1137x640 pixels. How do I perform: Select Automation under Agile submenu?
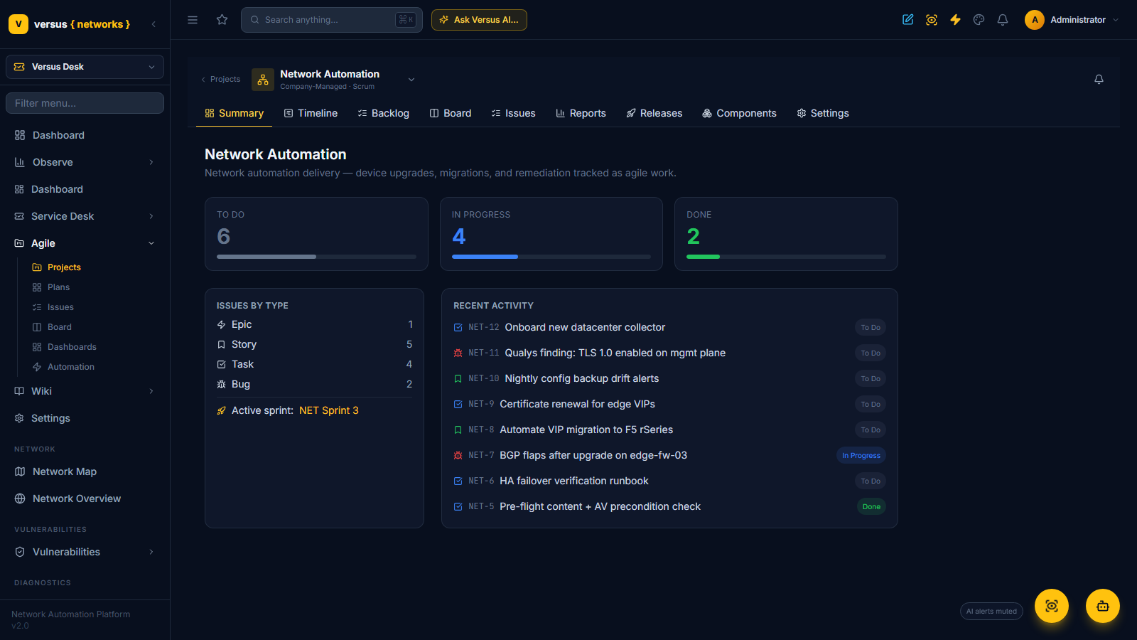[x=70, y=367]
